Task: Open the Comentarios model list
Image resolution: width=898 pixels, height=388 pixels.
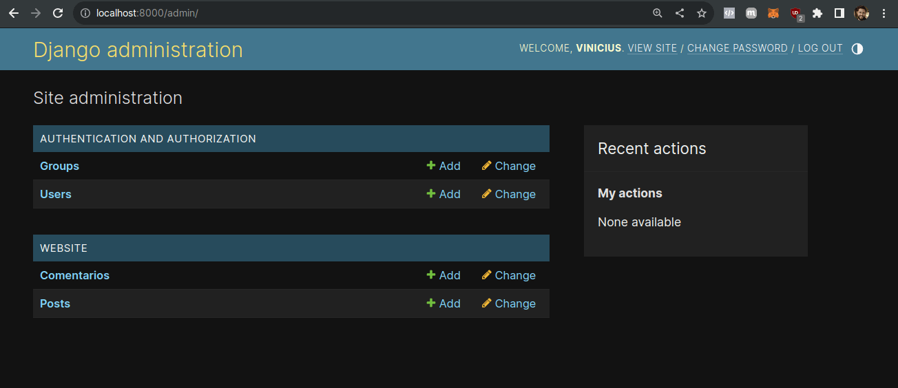Action: pos(74,275)
